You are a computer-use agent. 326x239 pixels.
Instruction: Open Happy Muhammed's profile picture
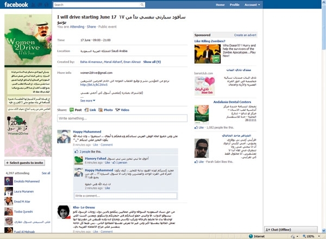[64, 136]
